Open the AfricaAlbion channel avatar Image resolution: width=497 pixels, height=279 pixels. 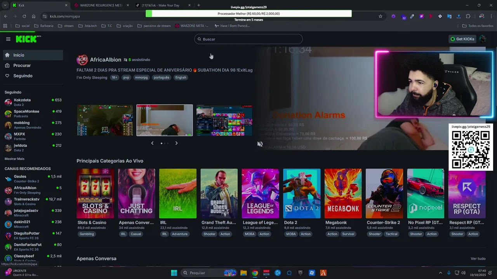[82, 60]
